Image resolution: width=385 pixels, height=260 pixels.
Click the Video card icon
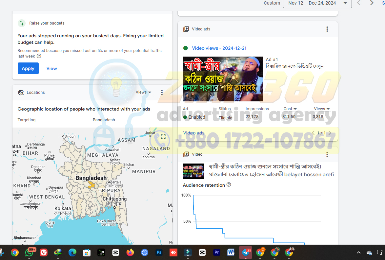click(x=186, y=154)
